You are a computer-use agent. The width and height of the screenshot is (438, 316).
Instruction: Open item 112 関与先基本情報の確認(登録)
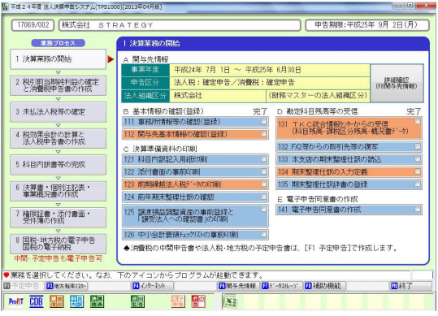tap(195, 134)
